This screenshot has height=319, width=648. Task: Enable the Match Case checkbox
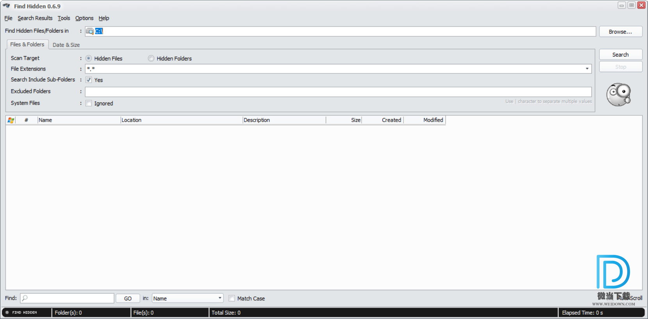(232, 298)
